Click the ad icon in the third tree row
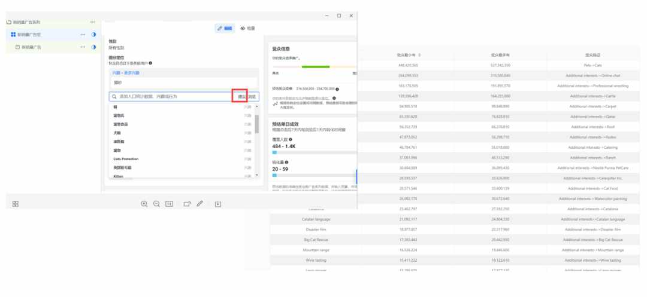 pyautogui.click(x=18, y=47)
